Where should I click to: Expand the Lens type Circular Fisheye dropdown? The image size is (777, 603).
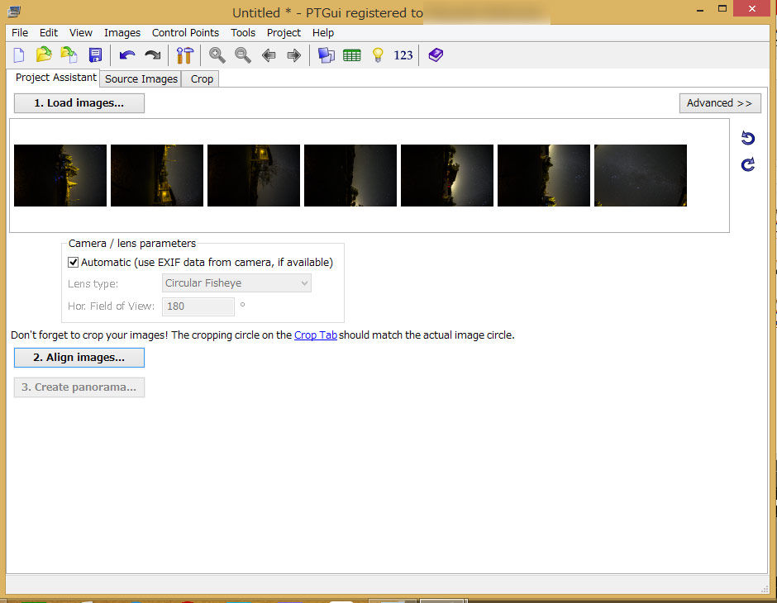(236, 283)
